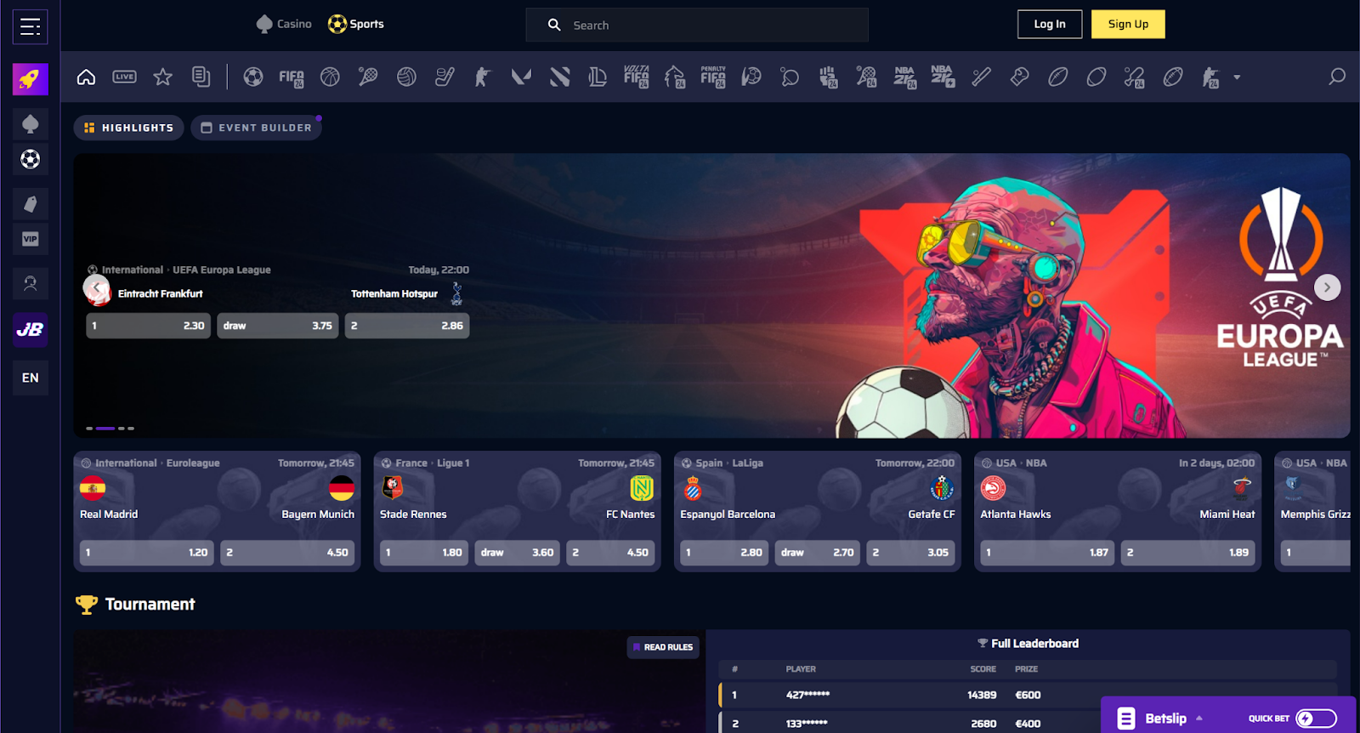
Task: Click the Log In button
Action: pos(1050,24)
